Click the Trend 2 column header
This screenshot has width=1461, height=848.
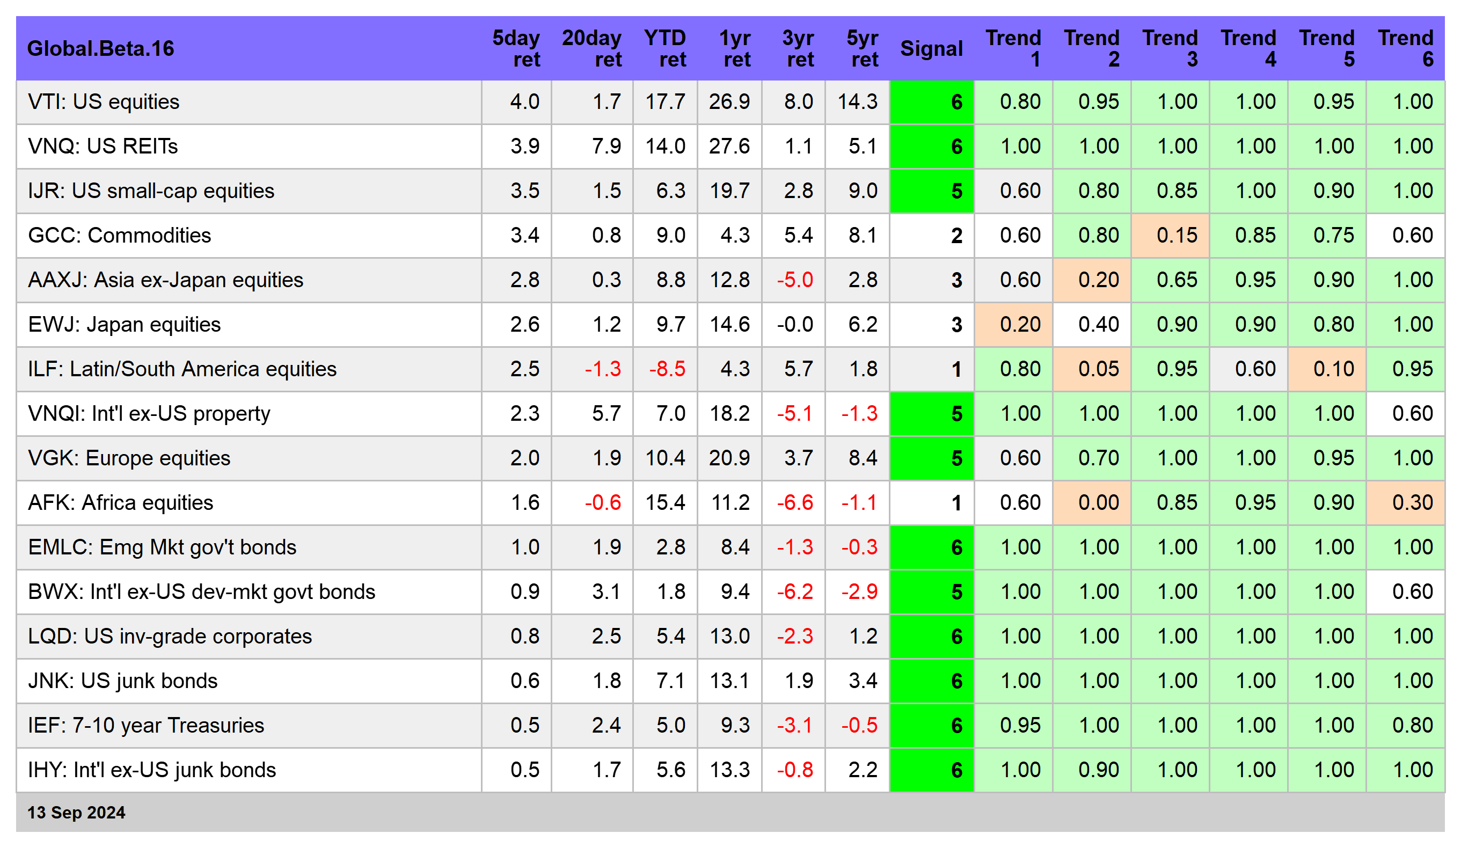click(x=1092, y=48)
